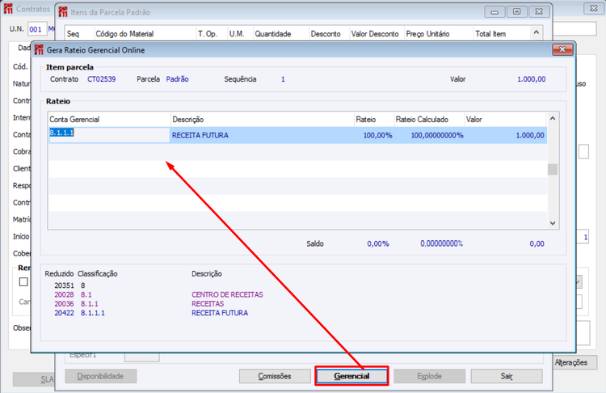Minimize the Itens da Parcela Padrão window

[494, 12]
